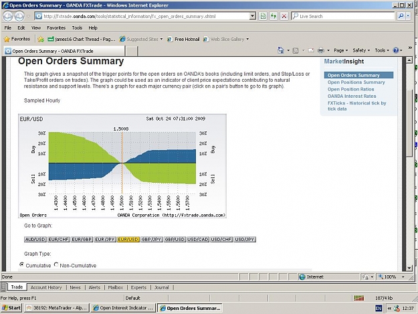
Task: Open the Web Slice Gallery bookmark
Action: 226,40
